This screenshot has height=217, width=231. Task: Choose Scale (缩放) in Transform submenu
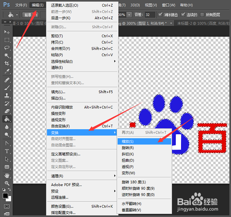pos(144,141)
